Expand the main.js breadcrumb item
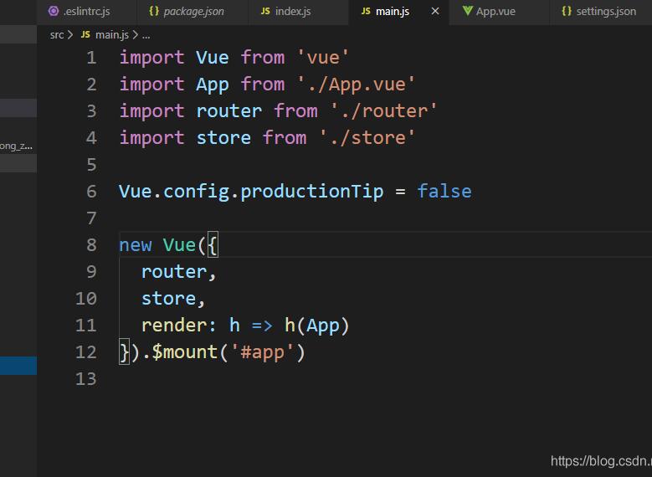Screen dimensions: 652x477 (113, 35)
